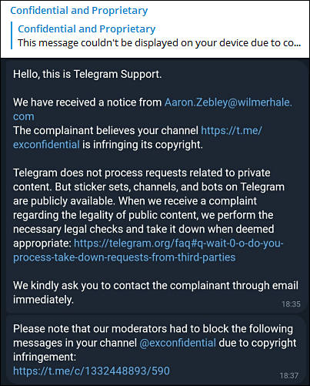Click the quoted message couldn't be displayed text
The width and height of the screenshot is (310, 386).
coord(159,43)
